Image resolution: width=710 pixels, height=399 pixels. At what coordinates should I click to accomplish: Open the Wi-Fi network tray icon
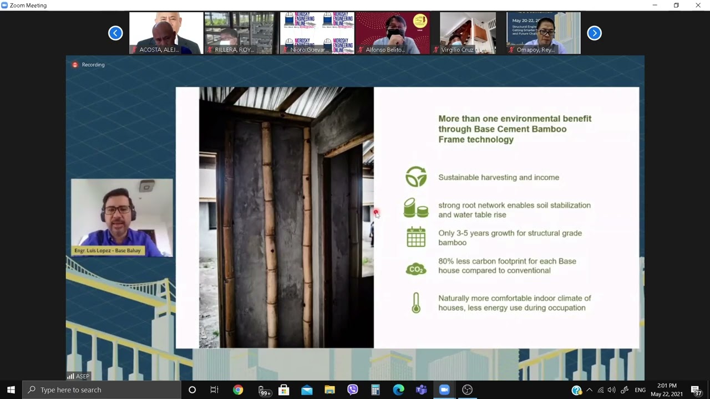tap(601, 390)
